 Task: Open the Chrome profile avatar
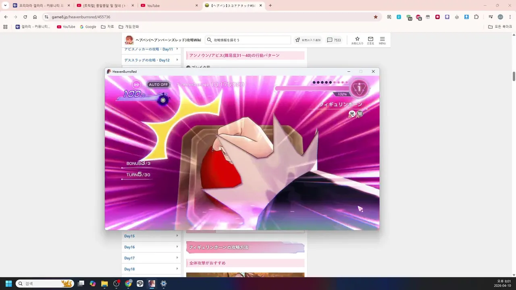click(x=500, y=17)
